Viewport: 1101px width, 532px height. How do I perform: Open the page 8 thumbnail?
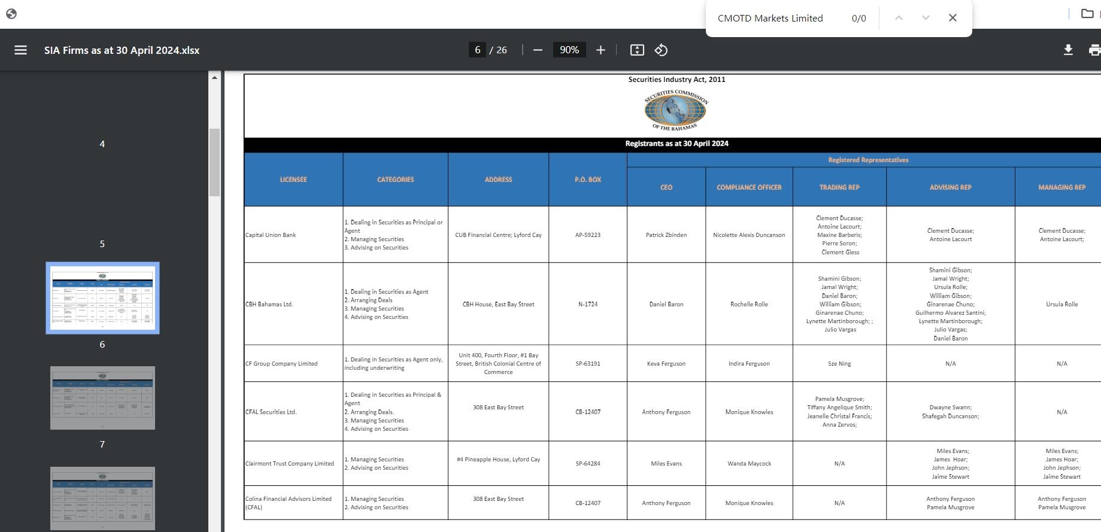[102, 498]
